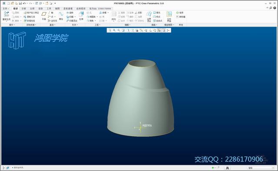278x171 pixels.
Task: Click the Revolve (旋转) button
Action: [70, 13]
